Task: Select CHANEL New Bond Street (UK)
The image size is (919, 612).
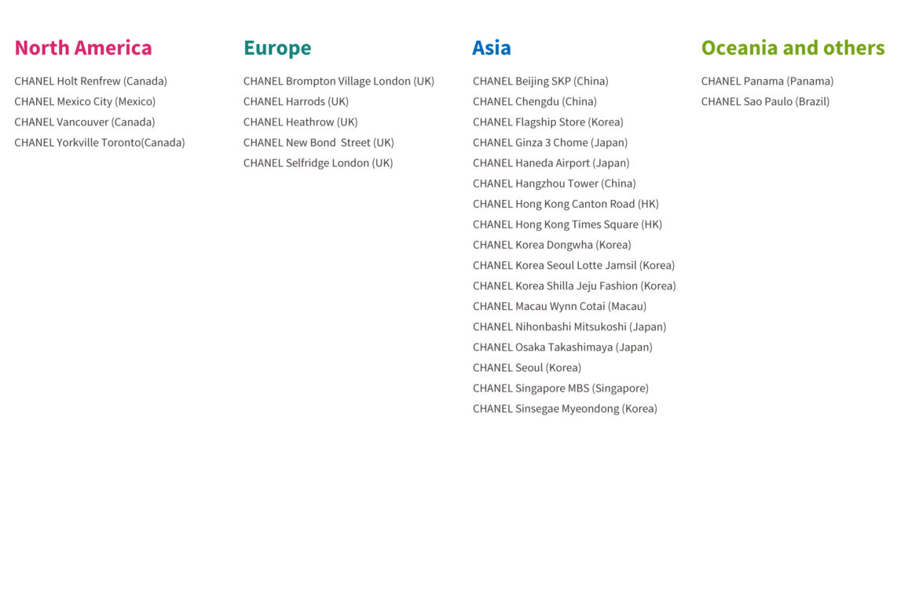Action: (x=318, y=142)
